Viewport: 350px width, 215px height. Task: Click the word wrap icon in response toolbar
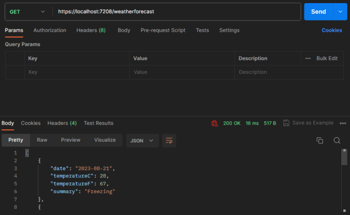[169, 140]
